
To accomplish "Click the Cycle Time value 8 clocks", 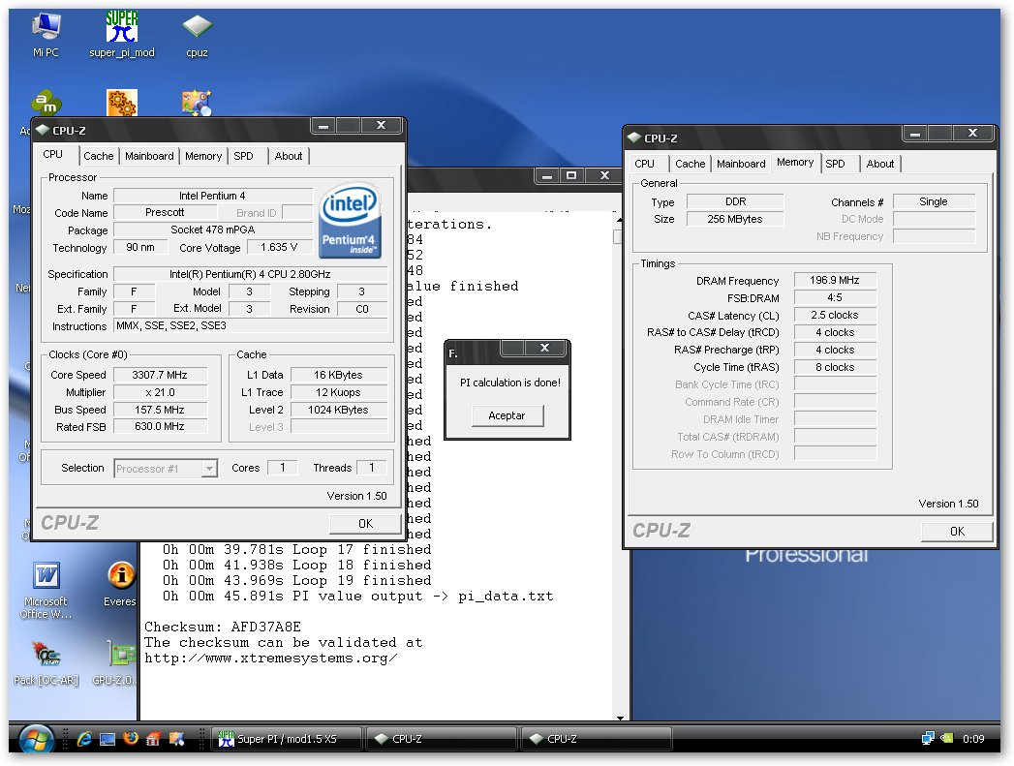I will (834, 367).
